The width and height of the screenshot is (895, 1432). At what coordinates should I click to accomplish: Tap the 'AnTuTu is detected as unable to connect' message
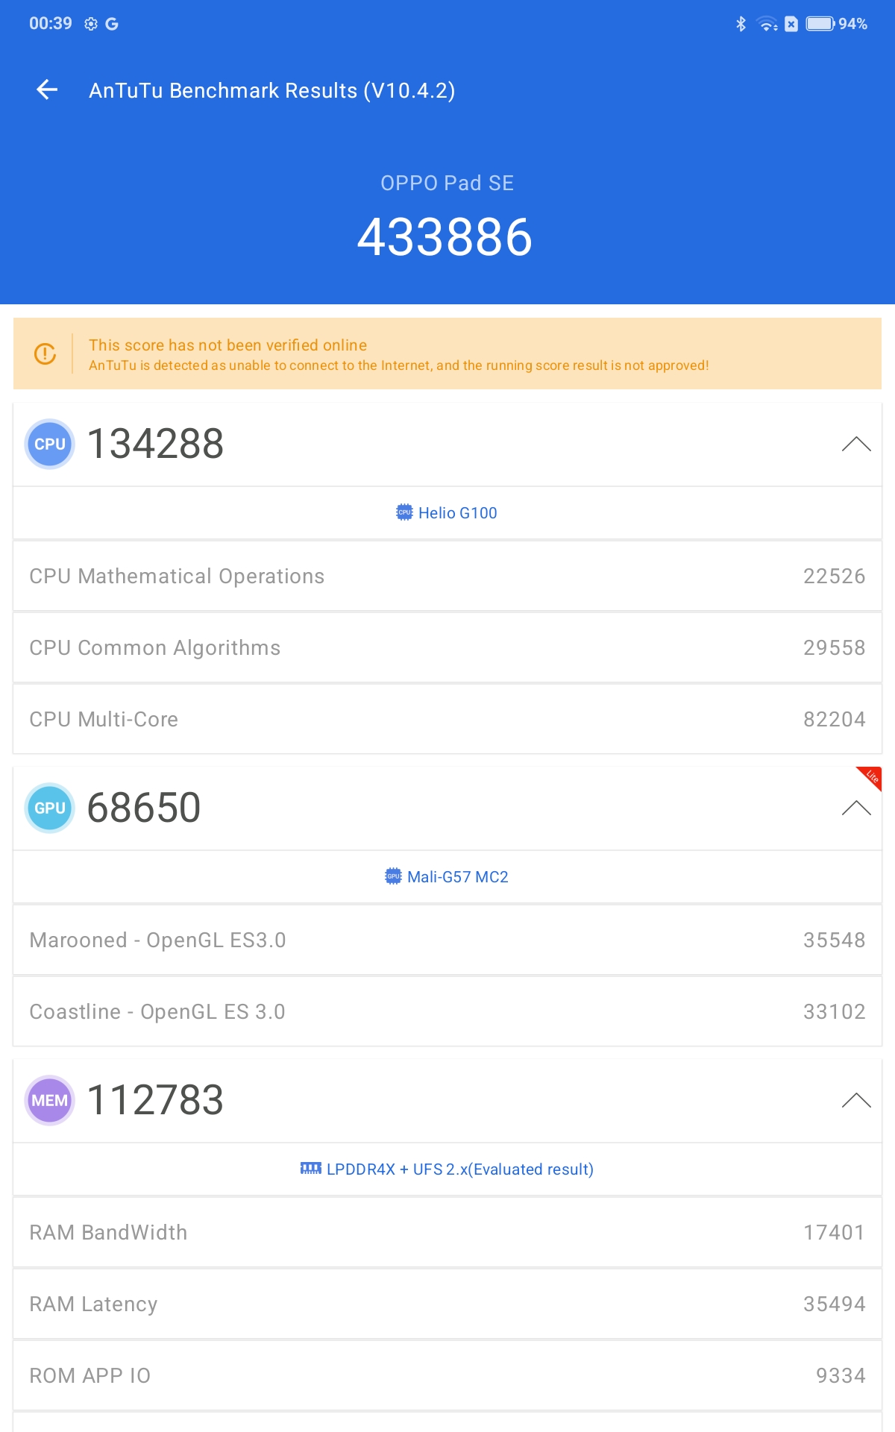398,365
